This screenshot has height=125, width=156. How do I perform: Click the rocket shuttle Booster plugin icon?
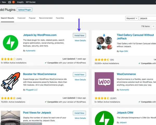pyautogui.click(x=11, y=82)
